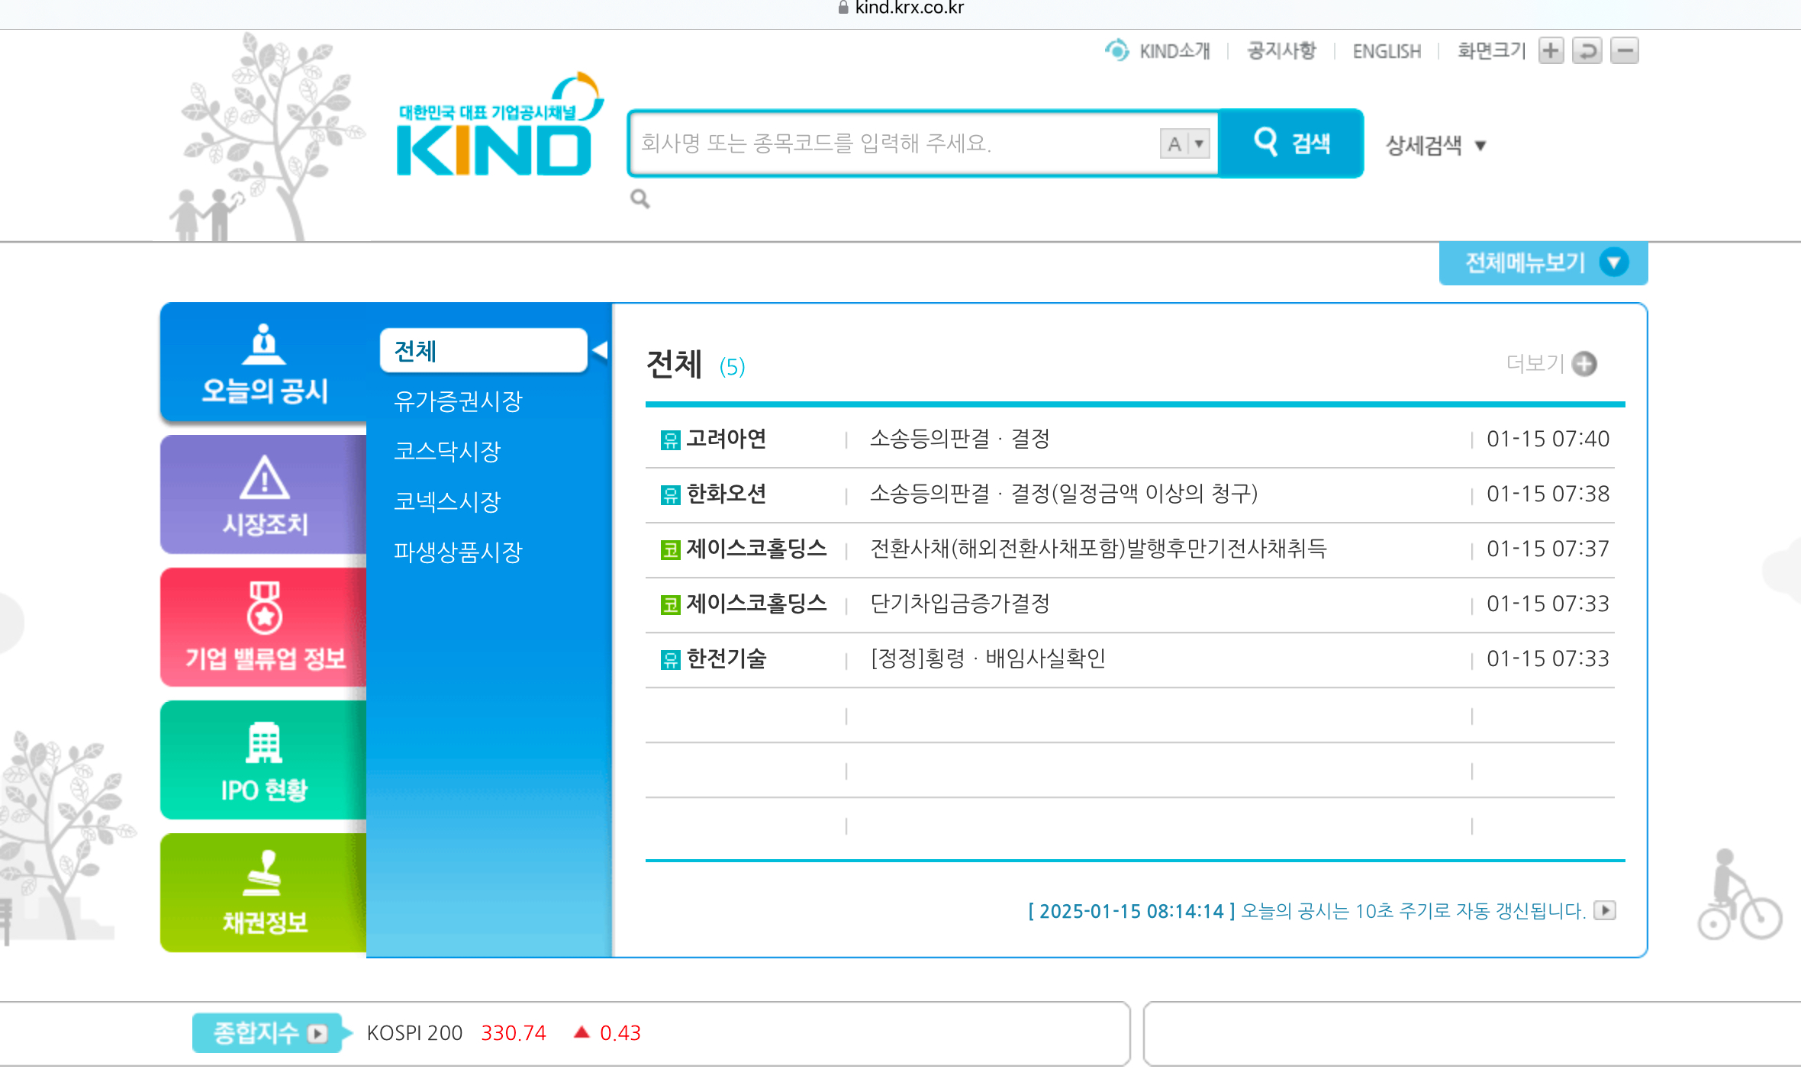Click the small magnifier icon below search box

click(x=640, y=199)
